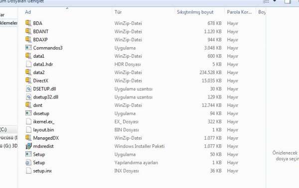Click the BDANT zip archive icon
This screenshot has width=299, height=188.
28,31
